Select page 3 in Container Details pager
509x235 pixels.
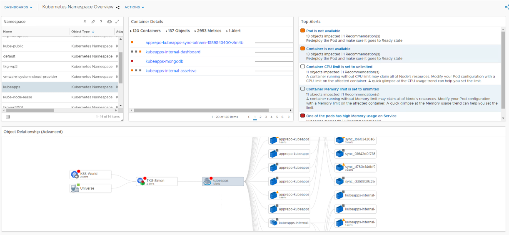click(266, 117)
